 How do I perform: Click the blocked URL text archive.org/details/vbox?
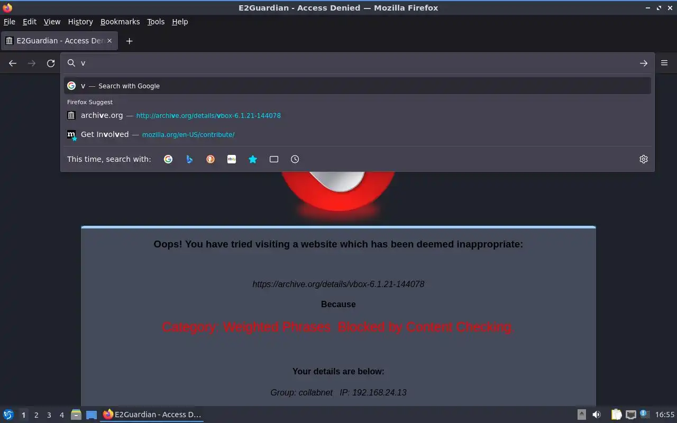pos(338,284)
